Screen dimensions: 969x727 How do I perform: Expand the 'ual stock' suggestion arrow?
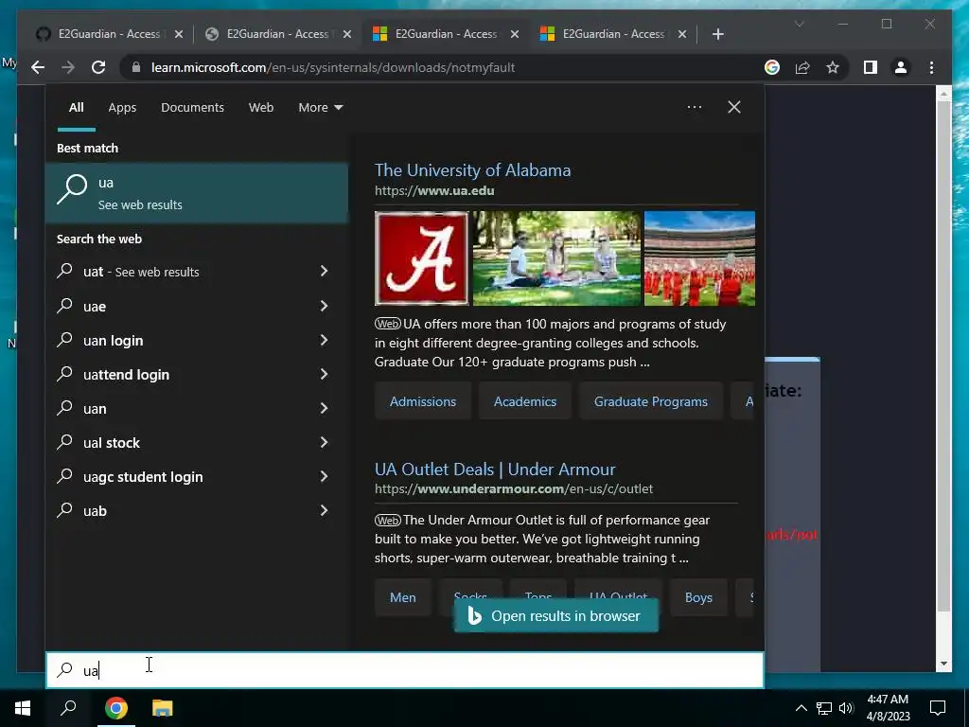tap(324, 441)
